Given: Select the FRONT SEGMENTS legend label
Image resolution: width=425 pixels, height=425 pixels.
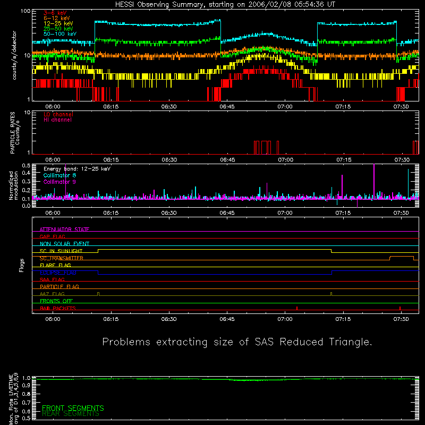Looking at the screenshot, I should click(x=73, y=408).
